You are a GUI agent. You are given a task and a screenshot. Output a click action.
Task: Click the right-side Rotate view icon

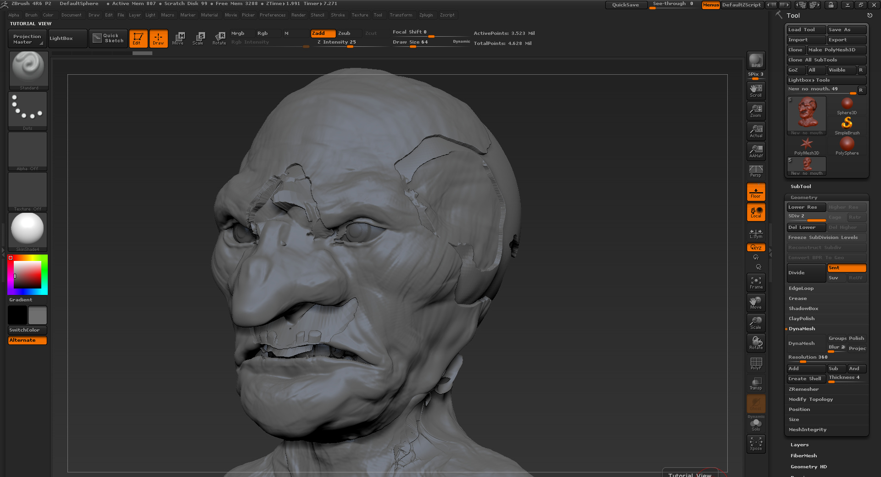(756, 343)
